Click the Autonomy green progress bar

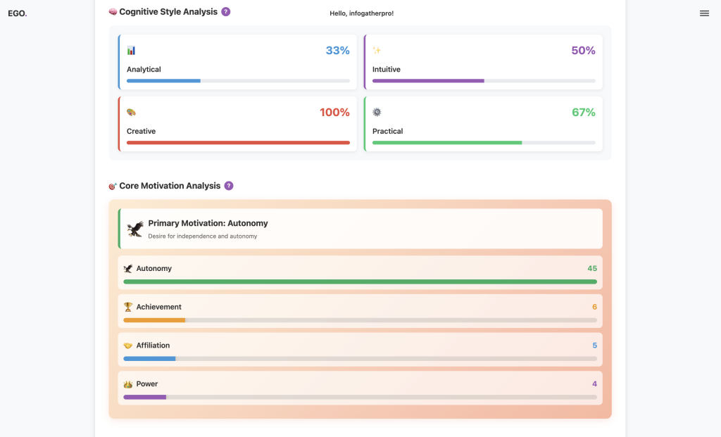(x=360, y=281)
